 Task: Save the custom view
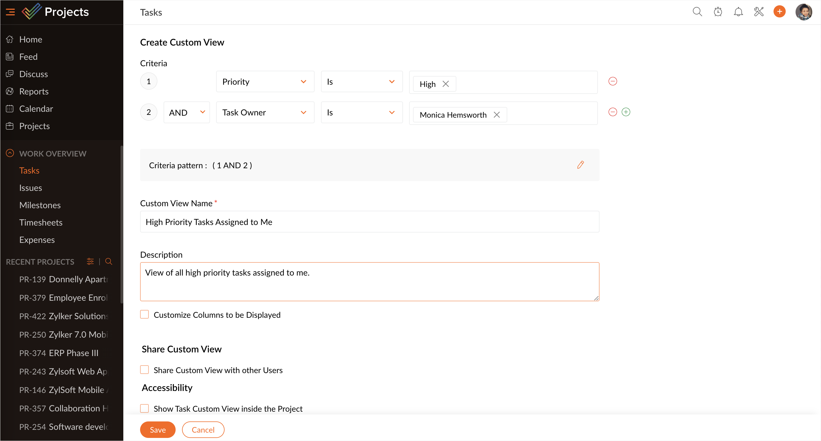[157, 430]
